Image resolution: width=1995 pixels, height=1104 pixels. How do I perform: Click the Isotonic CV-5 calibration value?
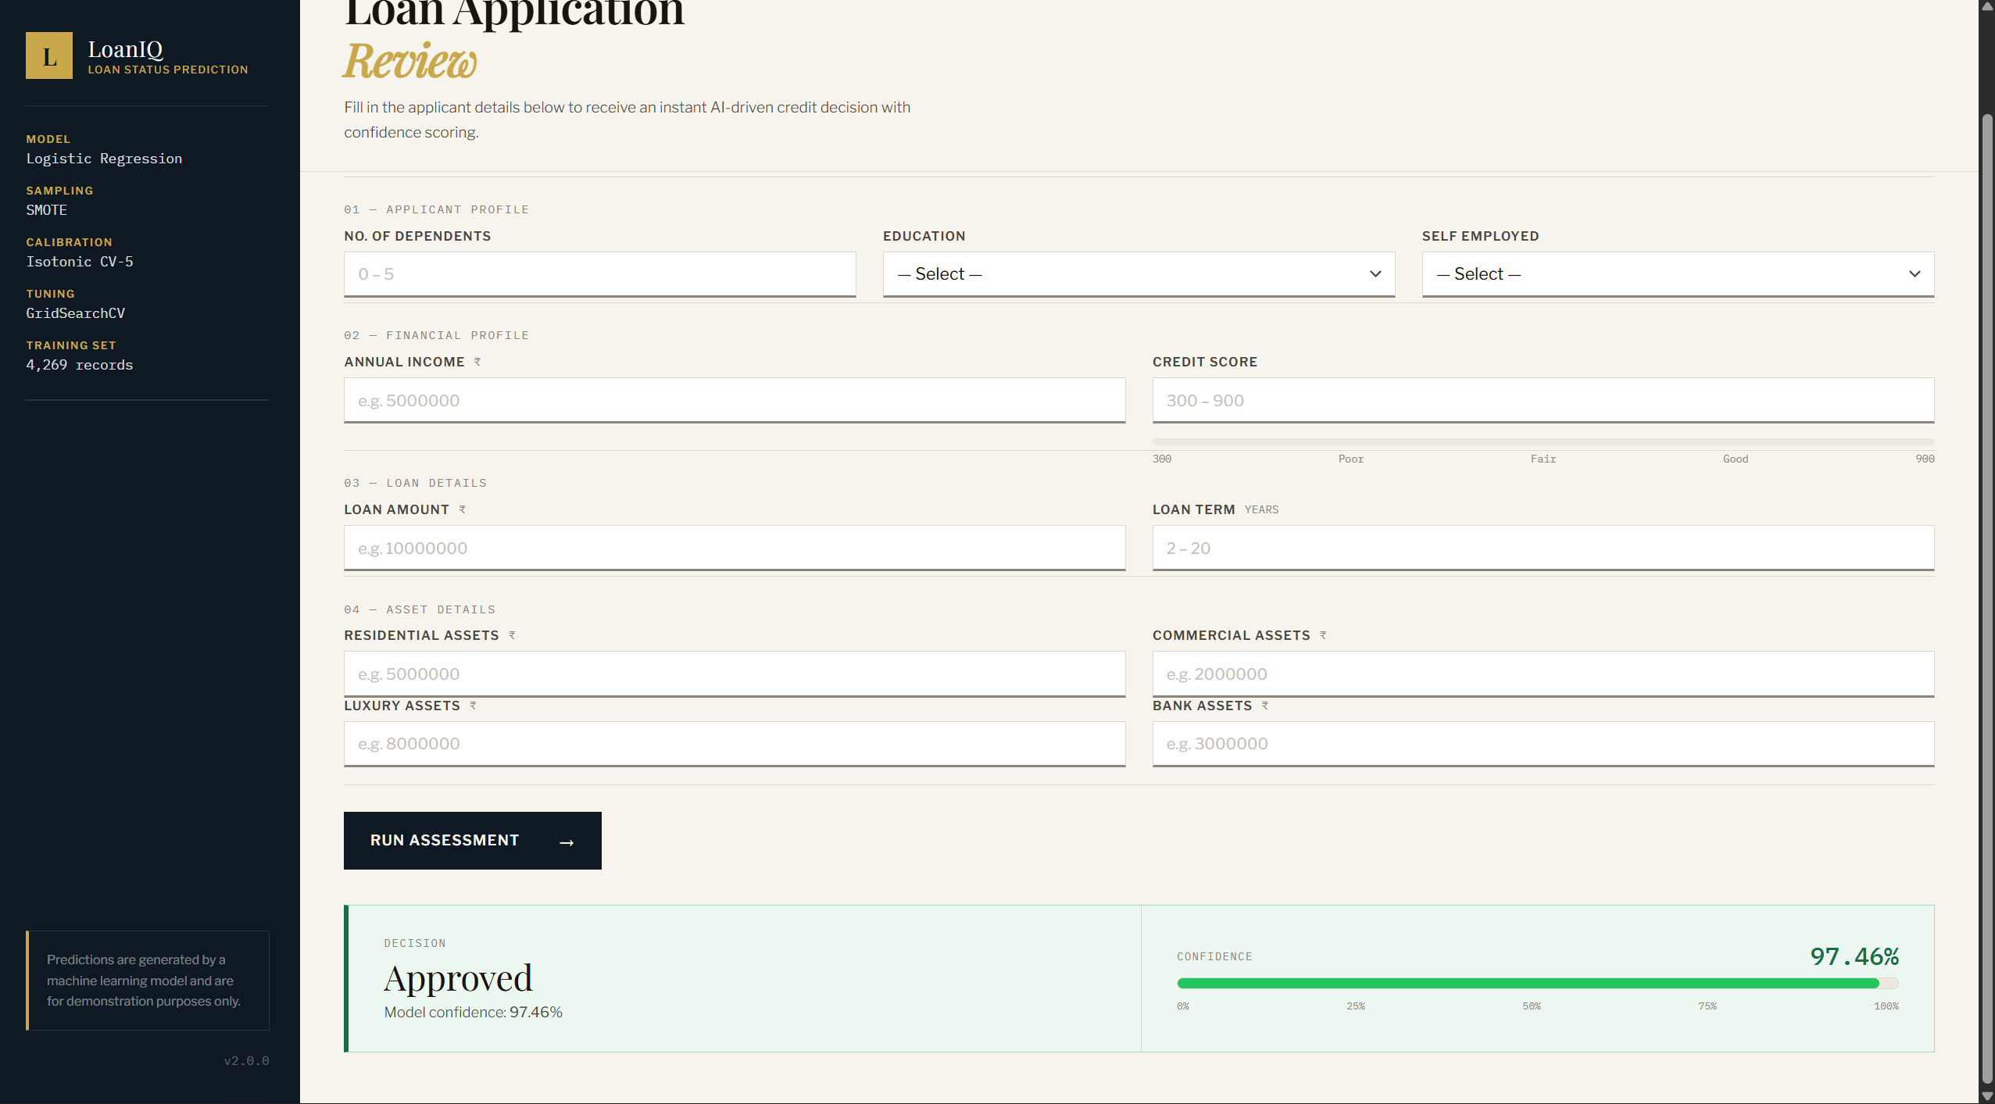point(80,262)
